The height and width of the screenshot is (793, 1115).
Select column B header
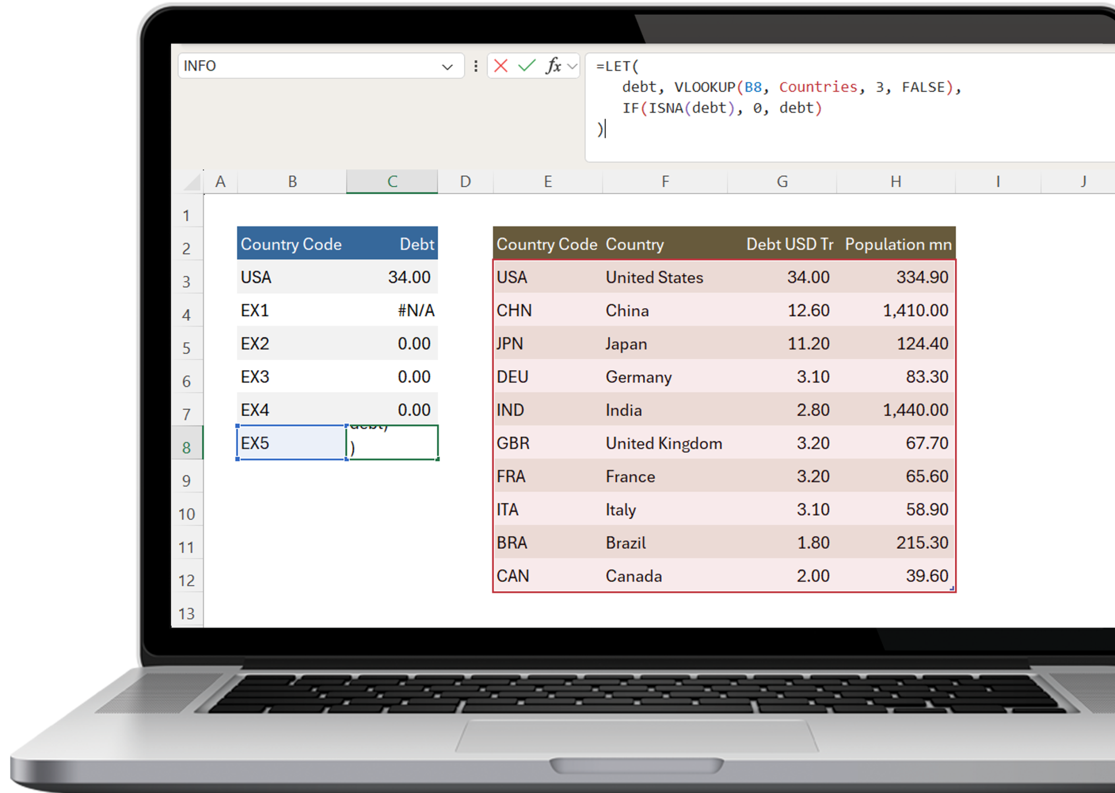(x=292, y=182)
